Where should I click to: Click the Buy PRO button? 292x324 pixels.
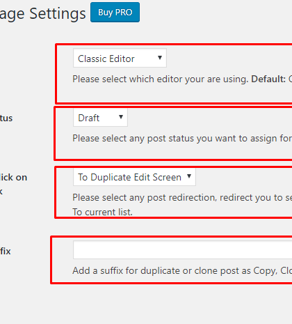click(x=115, y=13)
